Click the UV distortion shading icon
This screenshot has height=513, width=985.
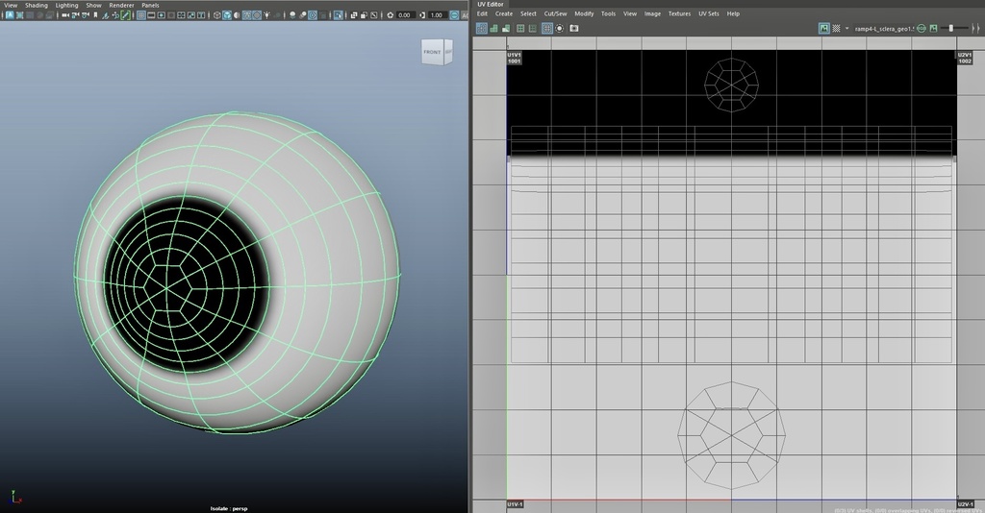click(x=546, y=28)
